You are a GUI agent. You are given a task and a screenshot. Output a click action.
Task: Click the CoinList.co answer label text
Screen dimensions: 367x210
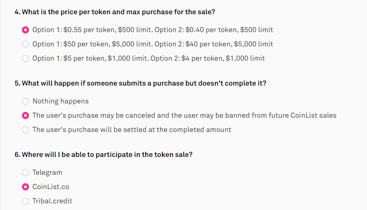(51, 187)
